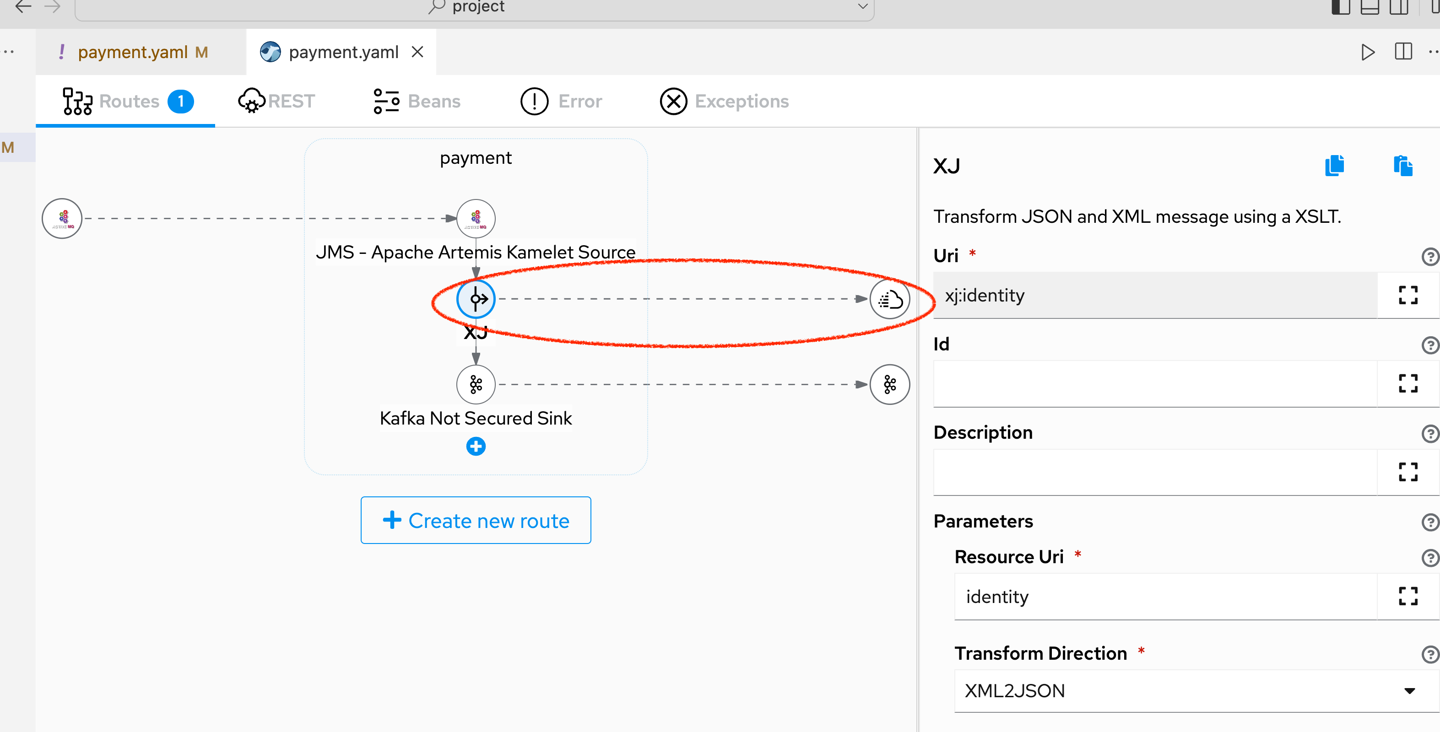Screen dimensions: 1440x732
Task: Expand the Description field editor
Action: click(x=1408, y=472)
